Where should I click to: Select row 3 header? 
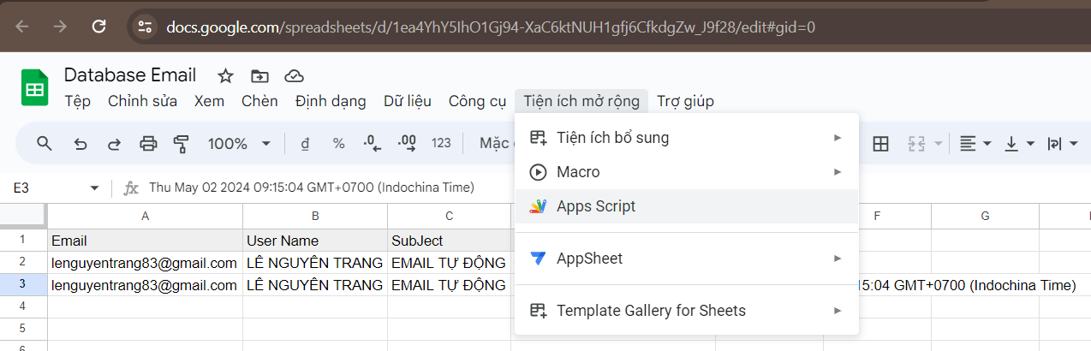click(23, 284)
